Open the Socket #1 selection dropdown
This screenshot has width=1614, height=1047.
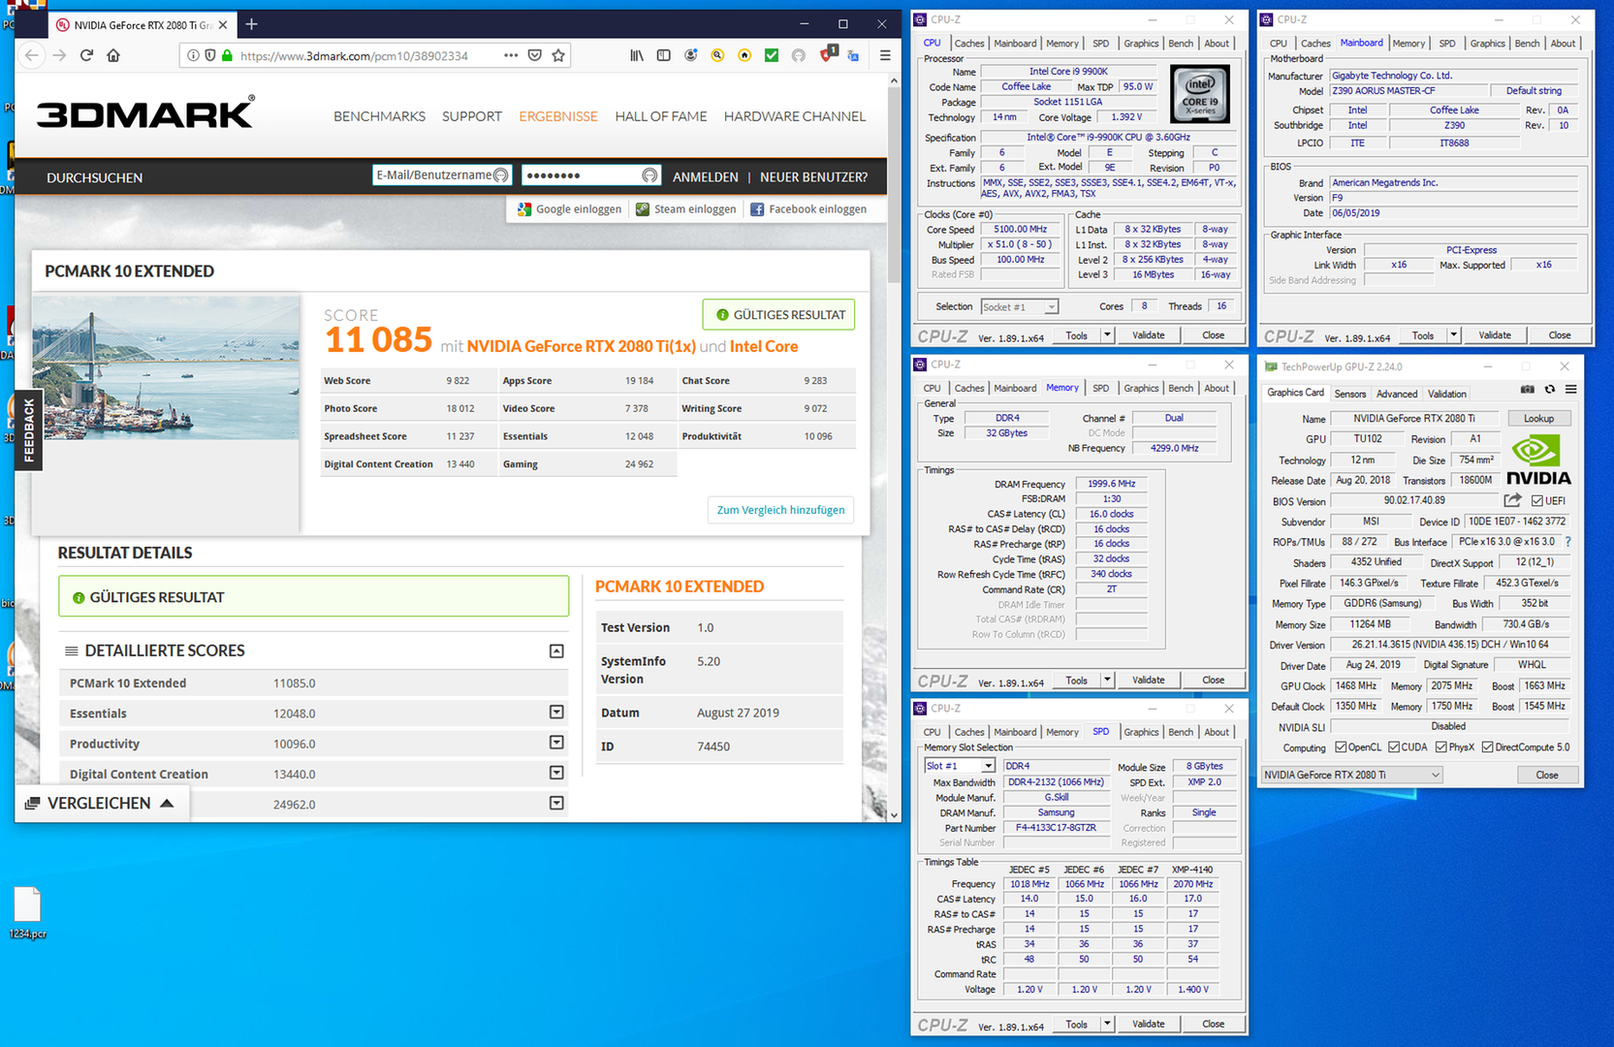1019,306
